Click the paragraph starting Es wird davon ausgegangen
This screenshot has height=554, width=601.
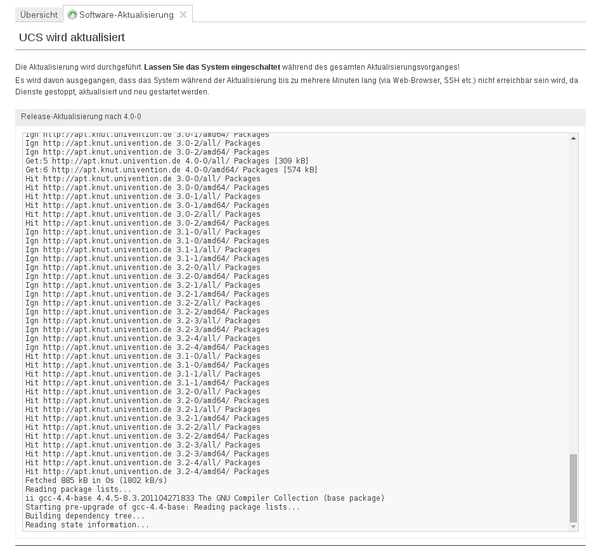pyautogui.click(x=296, y=86)
